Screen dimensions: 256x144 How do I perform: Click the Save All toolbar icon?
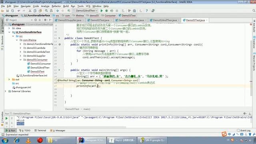click(x=8, y=11)
